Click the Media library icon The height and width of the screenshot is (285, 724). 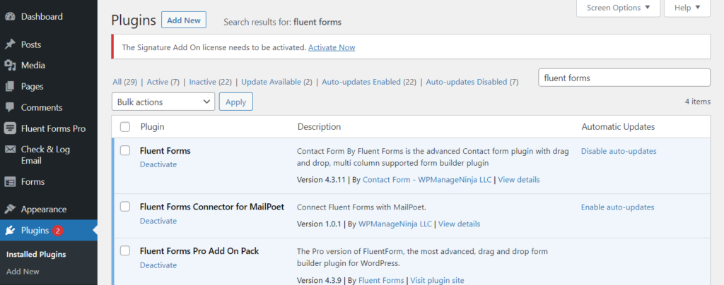click(x=10, y=66)
